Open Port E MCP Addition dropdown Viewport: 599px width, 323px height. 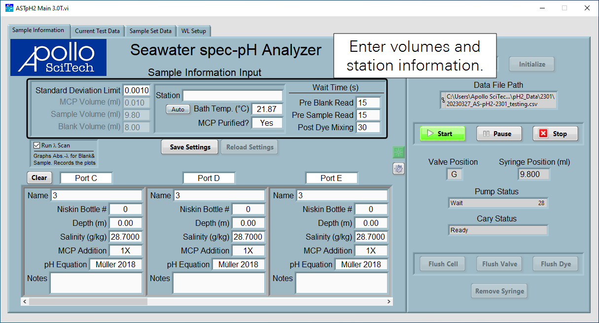pos(371,251)
